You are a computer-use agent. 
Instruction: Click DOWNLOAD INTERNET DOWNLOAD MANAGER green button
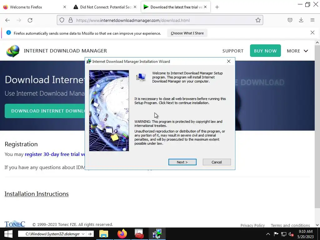45,111
